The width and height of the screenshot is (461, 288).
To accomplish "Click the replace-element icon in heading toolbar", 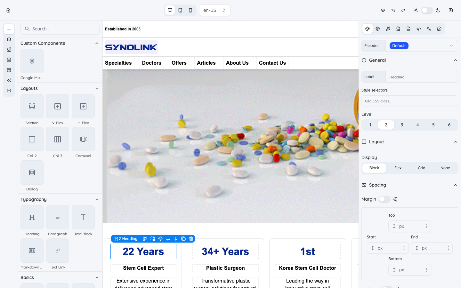I will pyautogui.click(x=153, y=239).
